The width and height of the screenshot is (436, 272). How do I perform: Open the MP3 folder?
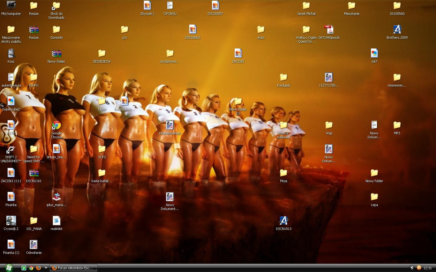click(397, 125)
